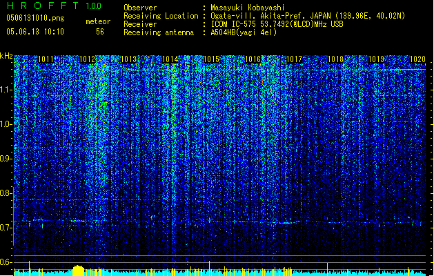Click the HROFFT 1.0.0 title text

54,6
